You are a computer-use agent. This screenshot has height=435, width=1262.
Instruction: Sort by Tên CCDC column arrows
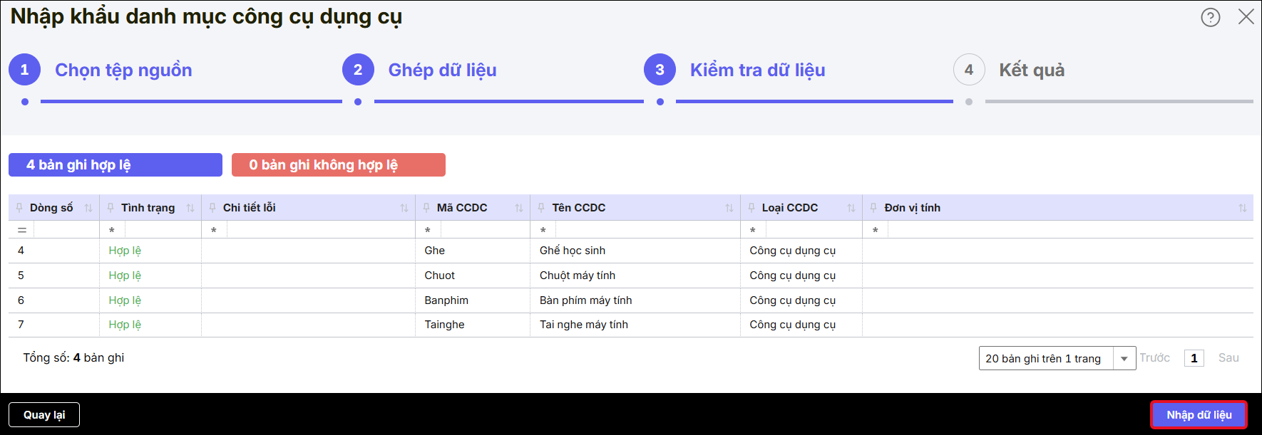(x=729, y=208)
